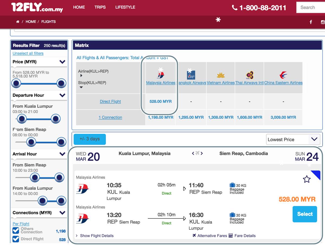Click Malaysia Airlines logo on the 10:35 flight
The width and height of the screenshot is (325, 245).
click(83, 189)
